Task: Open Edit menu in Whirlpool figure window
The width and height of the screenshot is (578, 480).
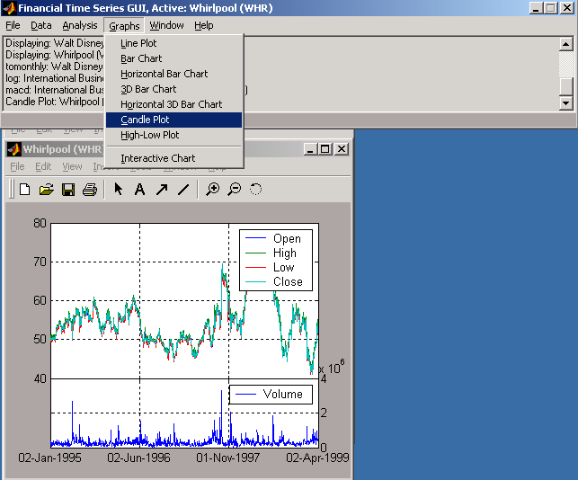Action: tap(43, 166)
